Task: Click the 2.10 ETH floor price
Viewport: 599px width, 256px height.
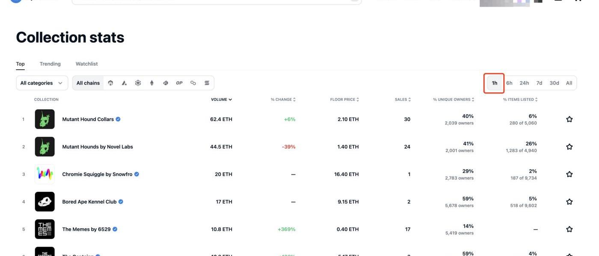Action: pos(348,119)
